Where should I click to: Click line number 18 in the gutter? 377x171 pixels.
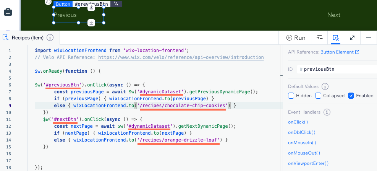click(10, 168)
